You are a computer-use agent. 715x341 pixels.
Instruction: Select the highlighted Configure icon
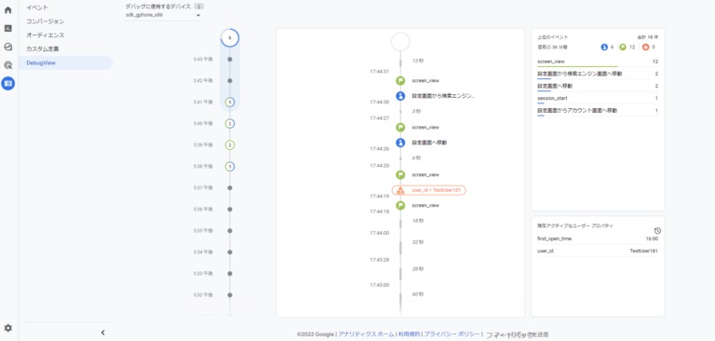coord(7,83)
